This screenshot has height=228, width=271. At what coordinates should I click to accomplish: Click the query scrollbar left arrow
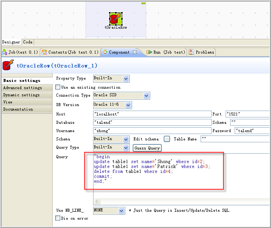pos(97,201)
